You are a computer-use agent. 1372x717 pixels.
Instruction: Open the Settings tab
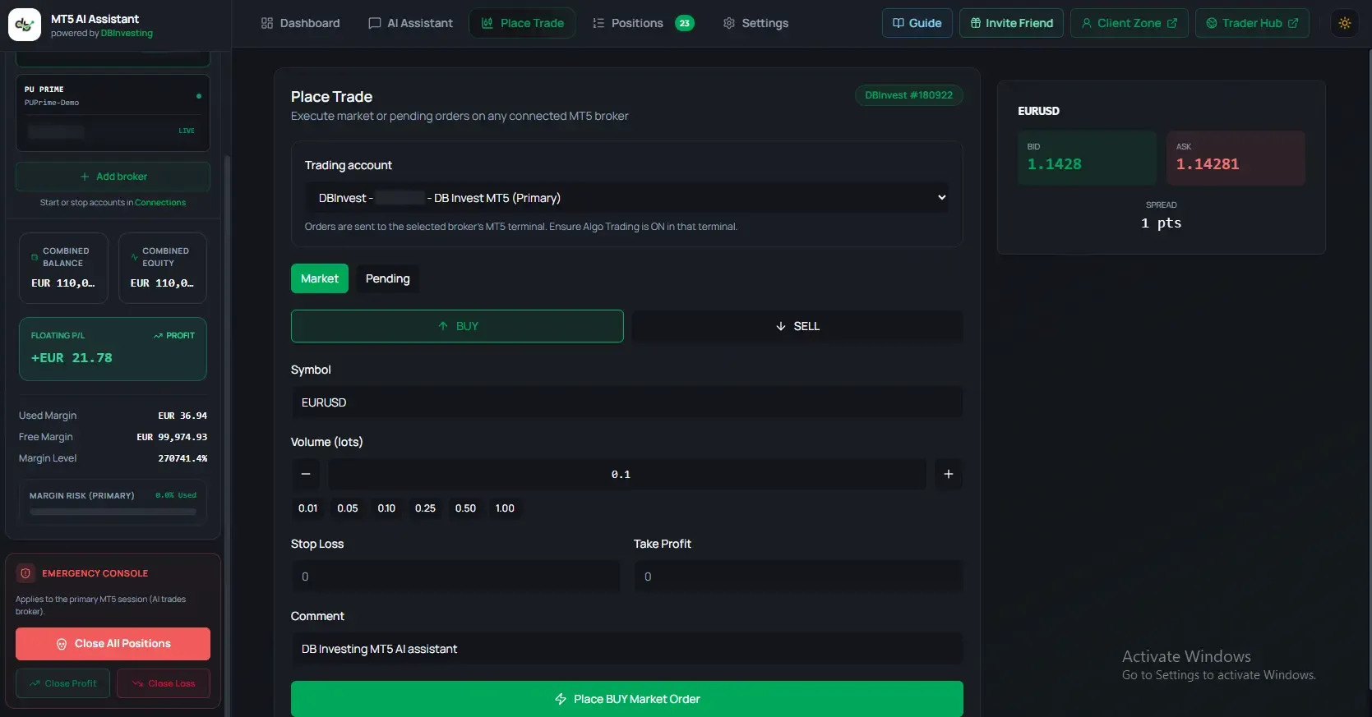[x=755, y=23]
